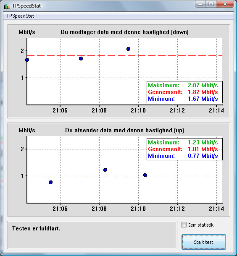
Task: Click the upload Gennemsnit 1.01 Mbit/s value
Action: coord(203,149)
